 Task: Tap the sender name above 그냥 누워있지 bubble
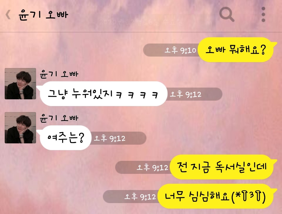59,74
